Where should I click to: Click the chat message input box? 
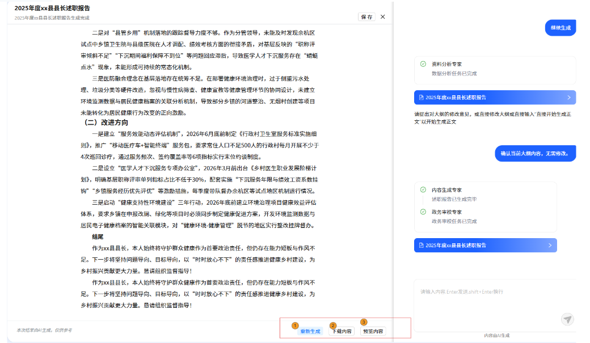pyautogui.click(x=488, y=300)
